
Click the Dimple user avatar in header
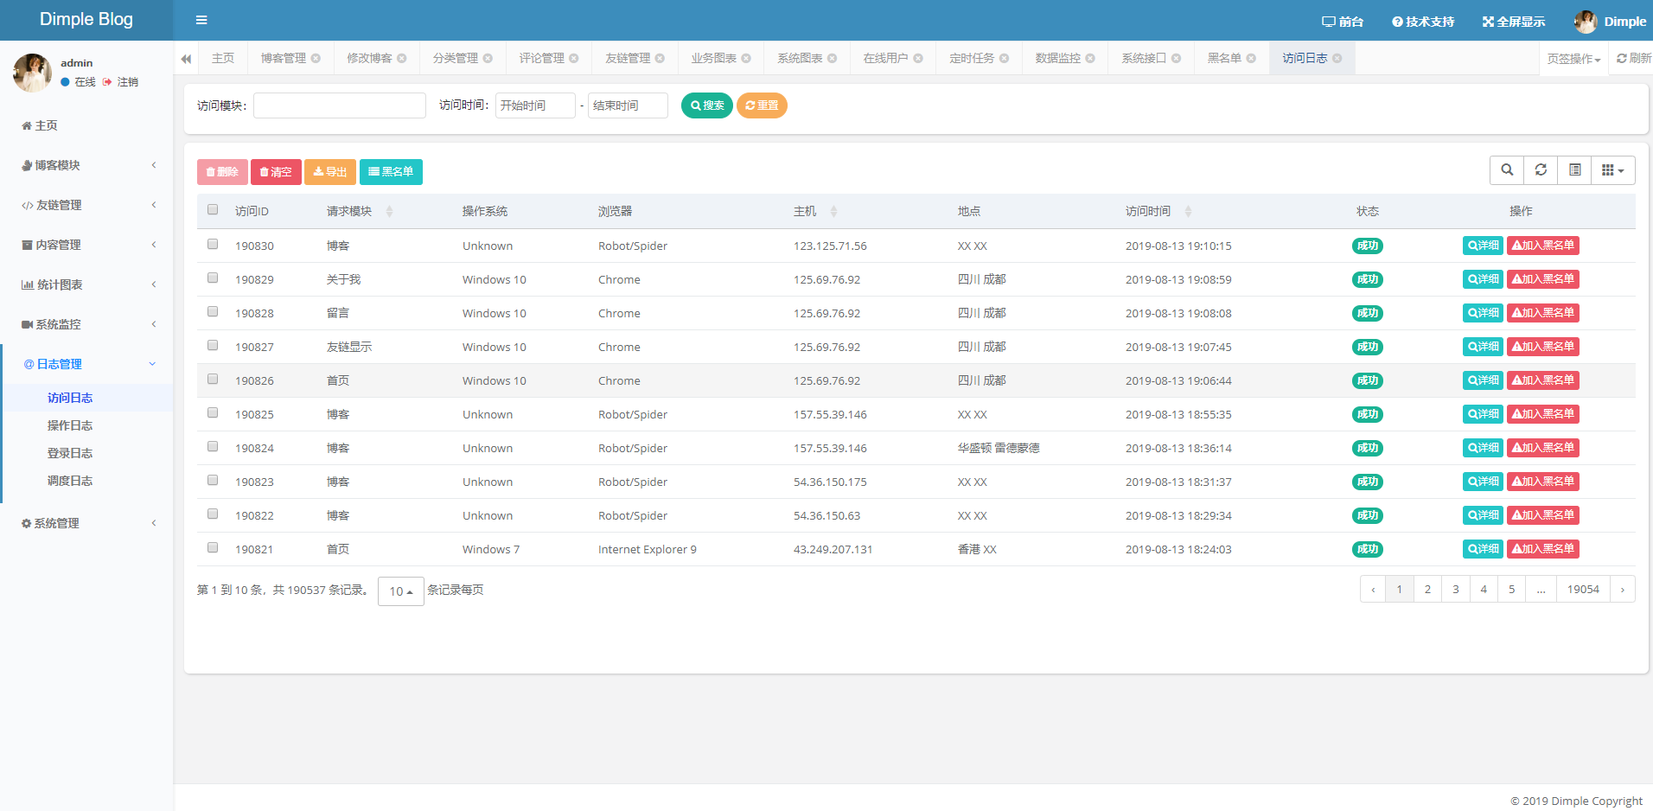coord(1586,22)
